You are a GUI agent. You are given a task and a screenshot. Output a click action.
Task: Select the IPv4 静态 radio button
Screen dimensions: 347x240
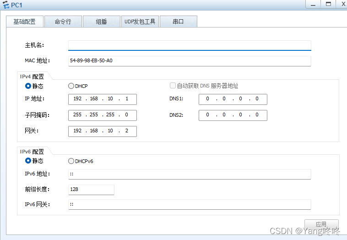[x=28, y=86]
